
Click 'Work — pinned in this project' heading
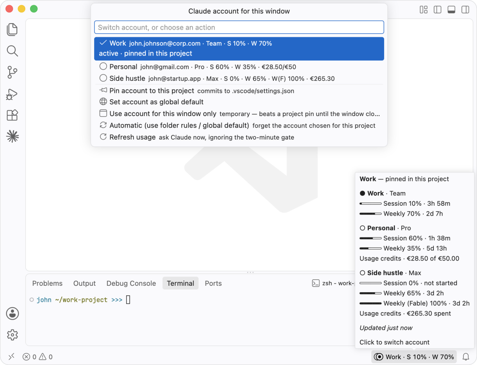coord(404,179)
